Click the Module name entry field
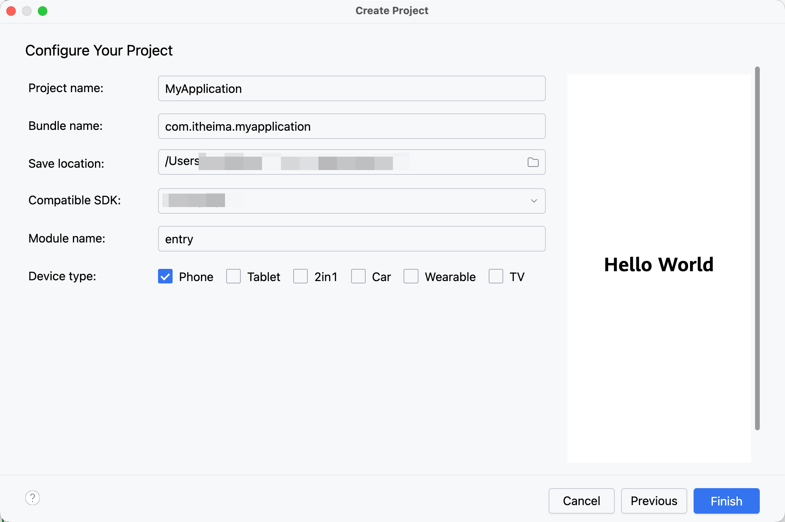This screenshot has height=522, width=785. pyautogui.click(x=352, y=239)
